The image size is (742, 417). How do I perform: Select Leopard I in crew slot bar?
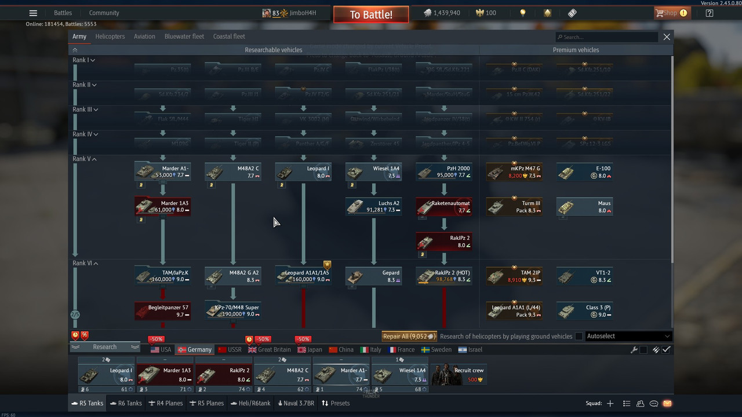click(106, 375)
